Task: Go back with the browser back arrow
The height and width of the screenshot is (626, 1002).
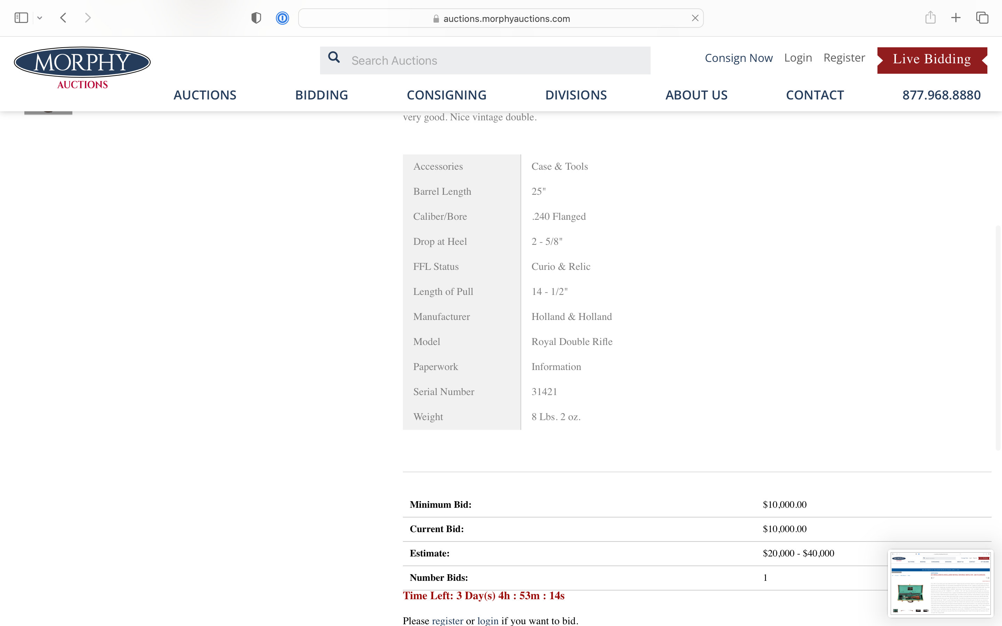Action: (63, 18)
